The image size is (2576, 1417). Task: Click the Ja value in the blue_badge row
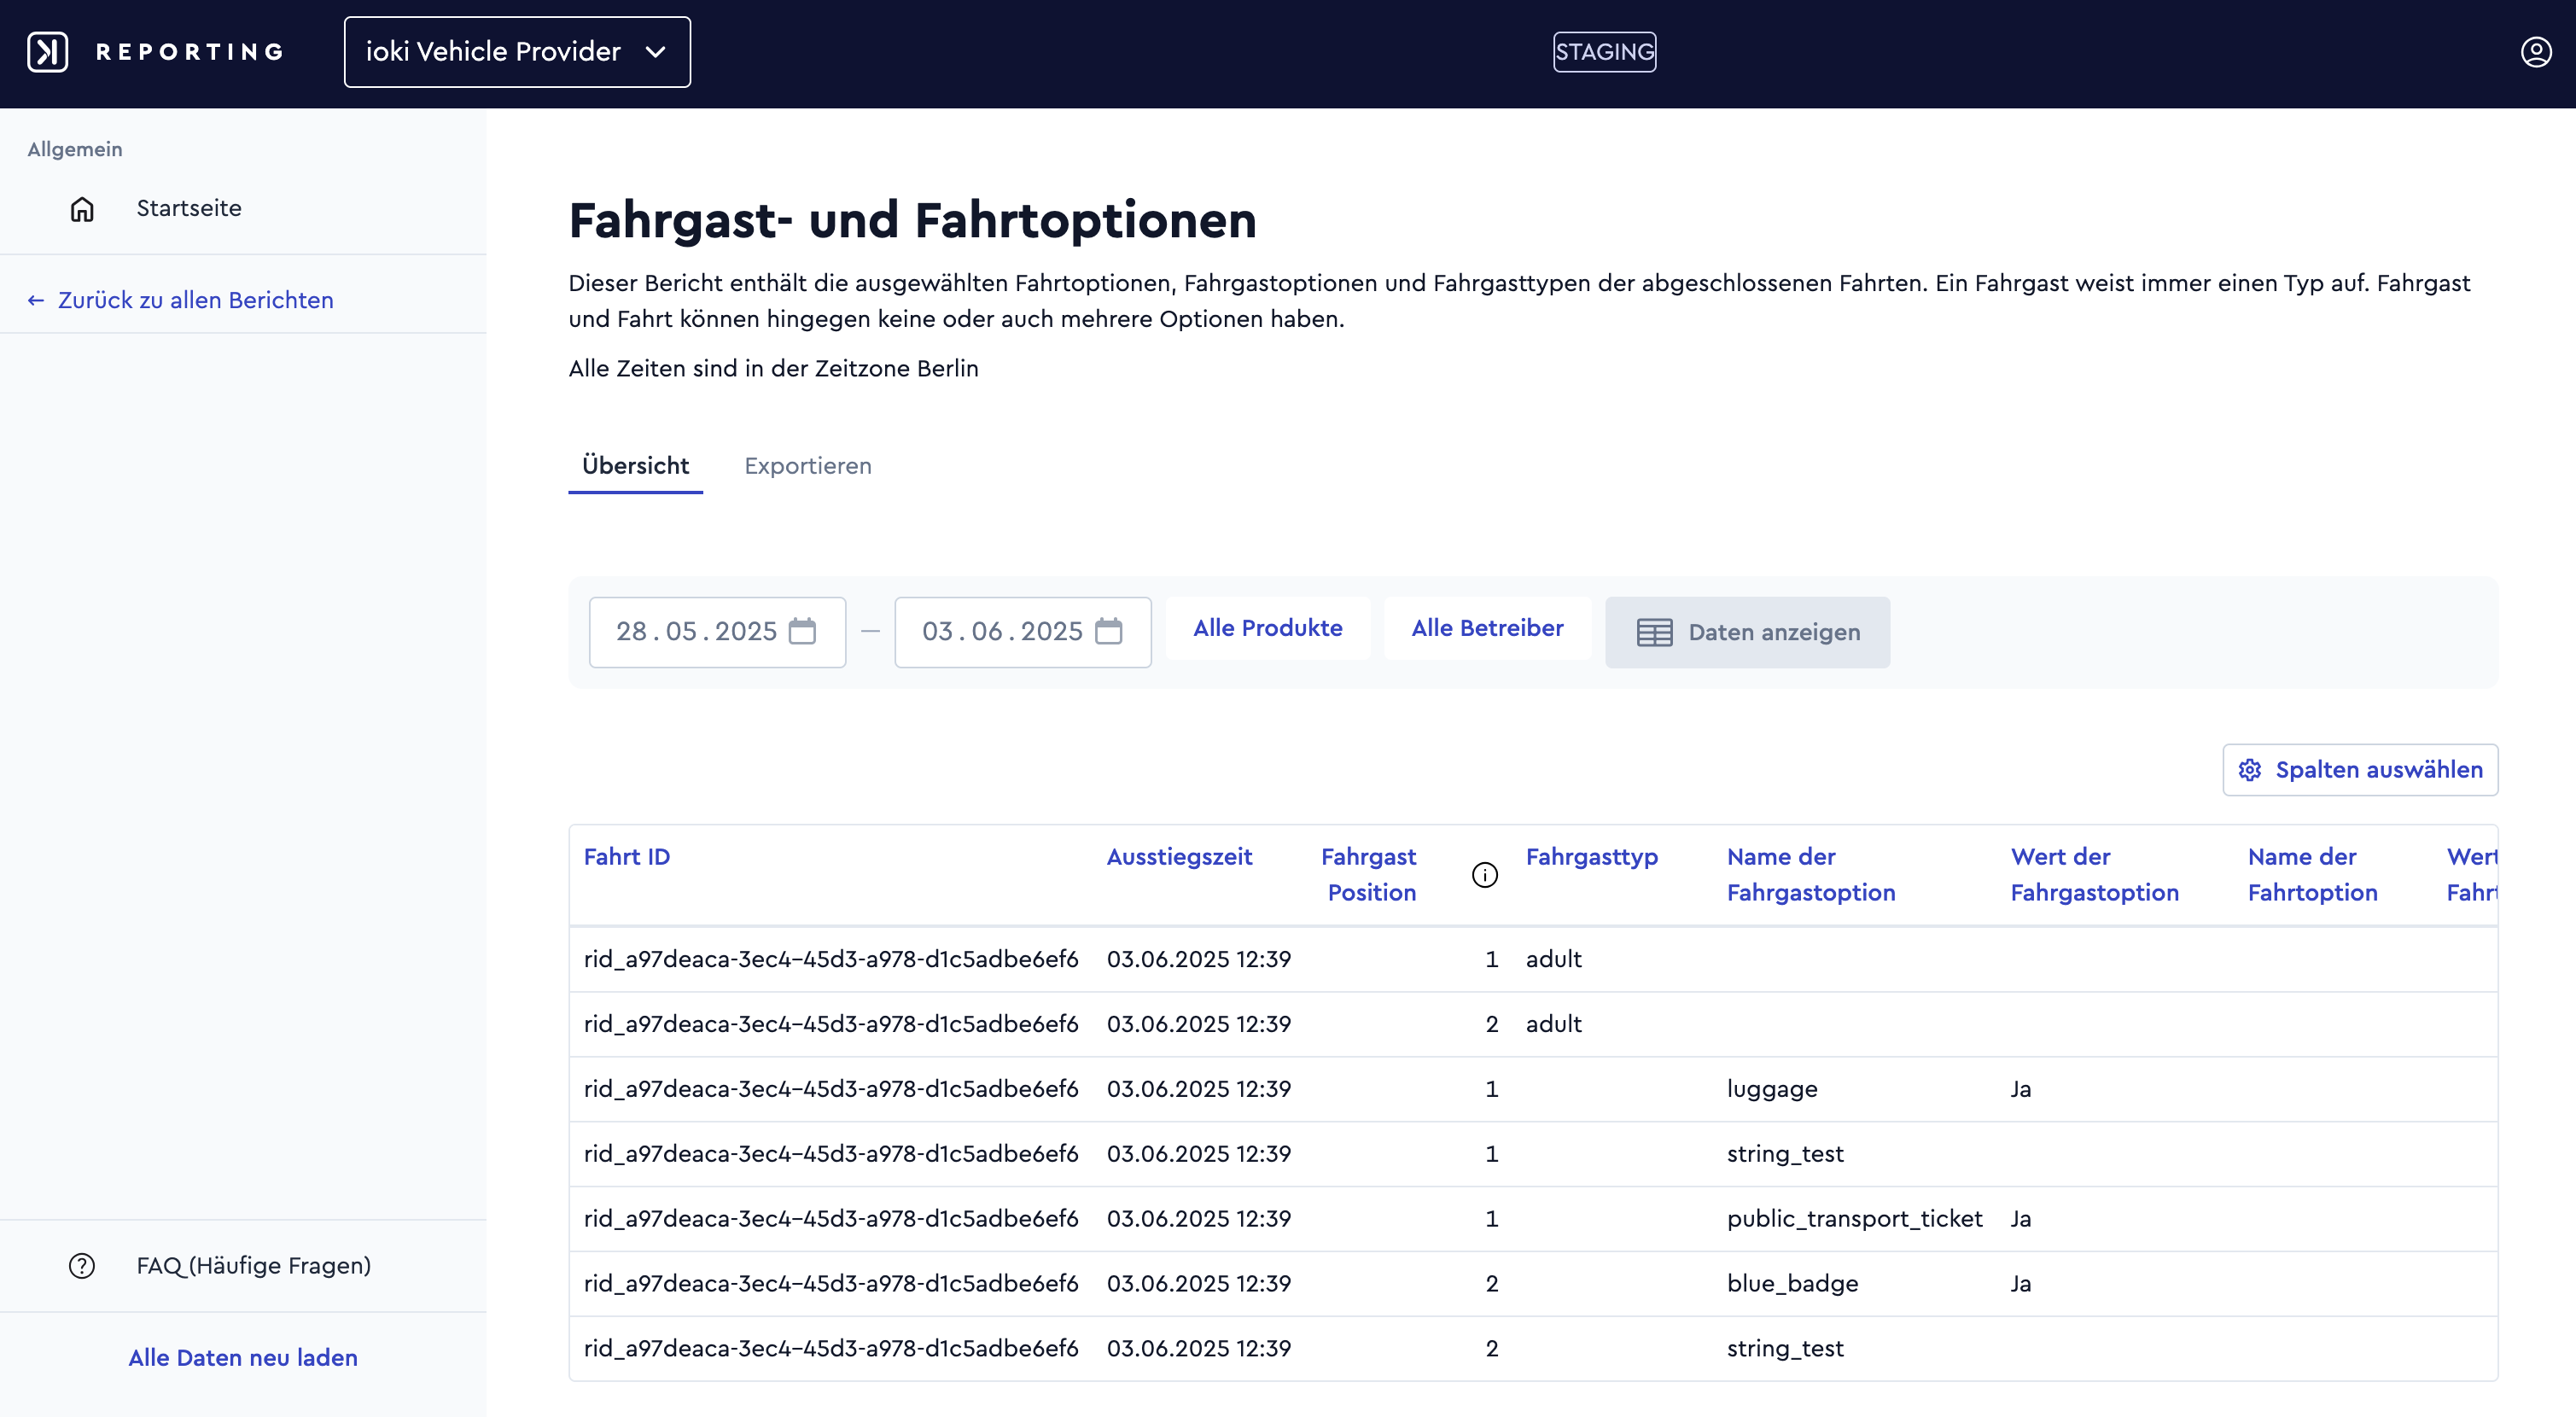(2021, 1284)
